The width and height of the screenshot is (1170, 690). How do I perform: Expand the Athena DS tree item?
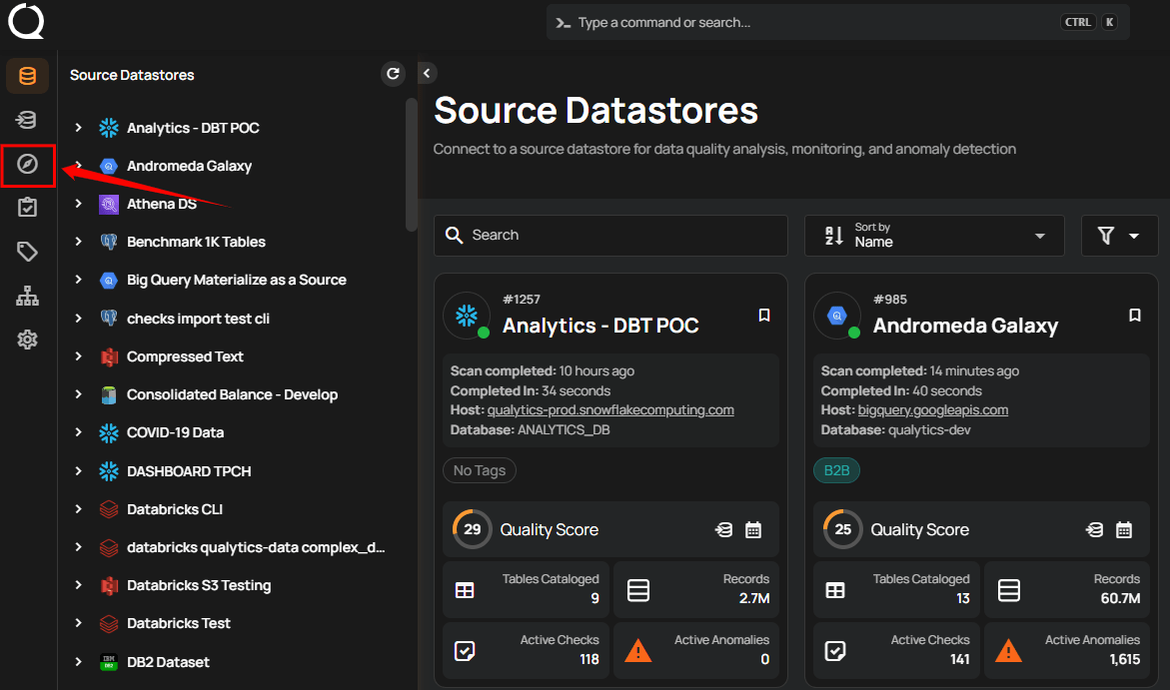[79, 204]
